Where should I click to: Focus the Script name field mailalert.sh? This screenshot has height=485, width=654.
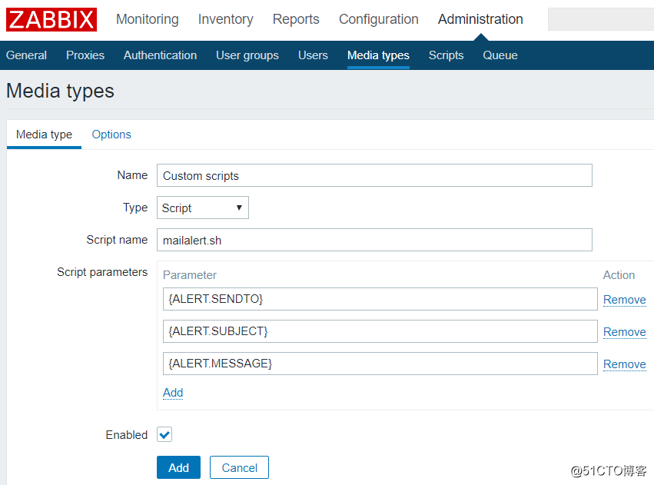click(374, 241)
